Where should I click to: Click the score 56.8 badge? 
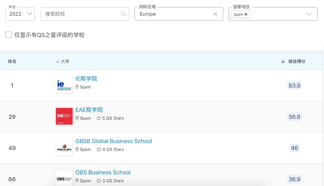(x=295, y=117)
